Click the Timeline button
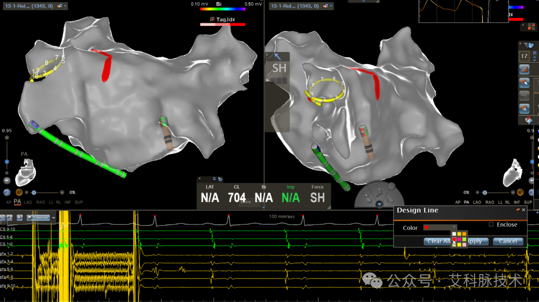 pos(38,218)
